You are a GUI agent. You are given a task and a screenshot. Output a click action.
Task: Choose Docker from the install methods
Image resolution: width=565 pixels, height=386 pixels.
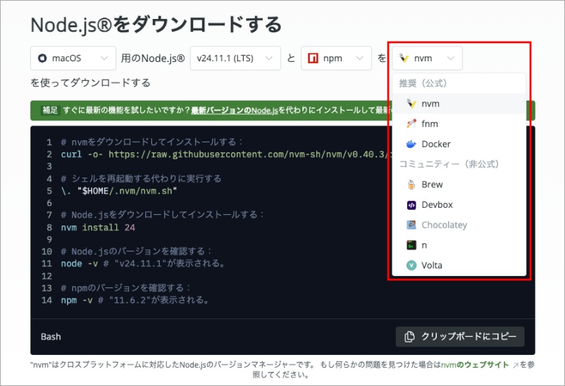(x=435, y=144)
